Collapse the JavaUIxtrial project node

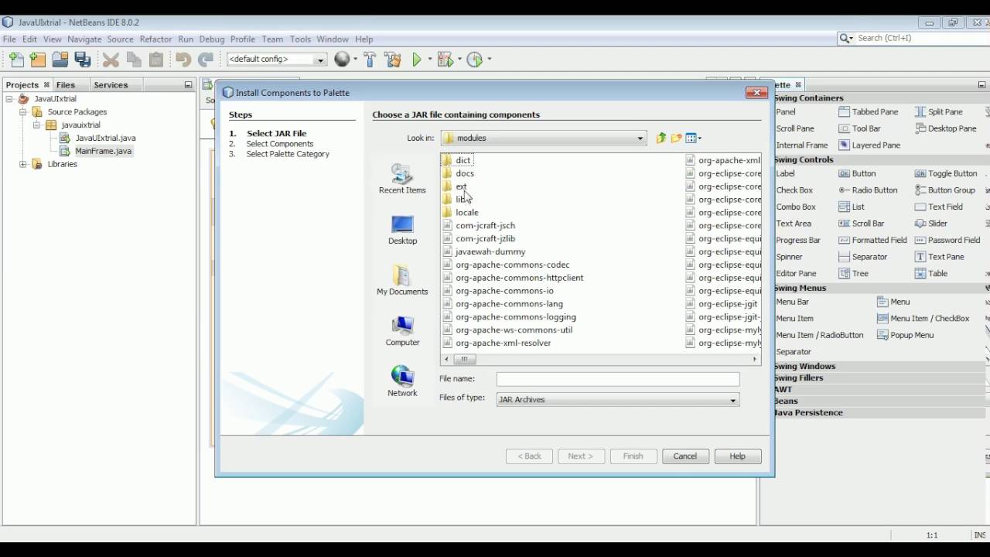(x=9, y=99)
